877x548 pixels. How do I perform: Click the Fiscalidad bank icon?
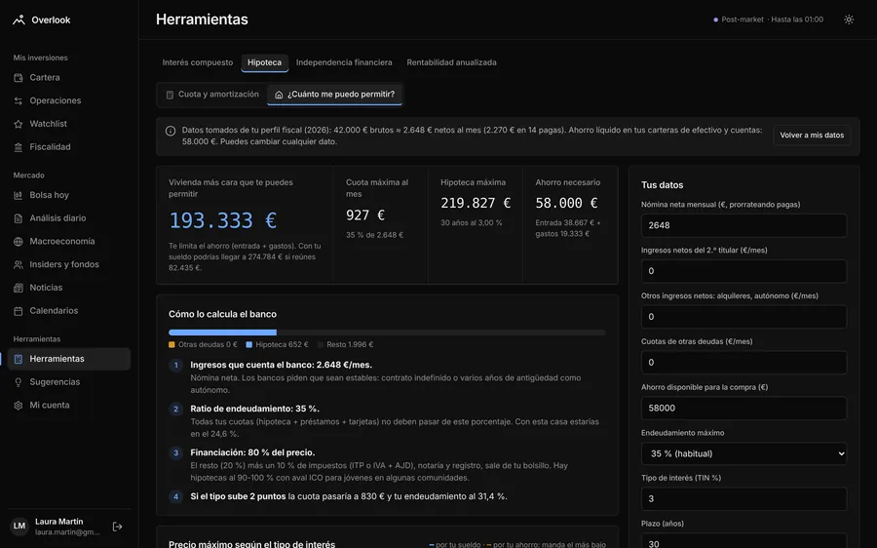18,147
